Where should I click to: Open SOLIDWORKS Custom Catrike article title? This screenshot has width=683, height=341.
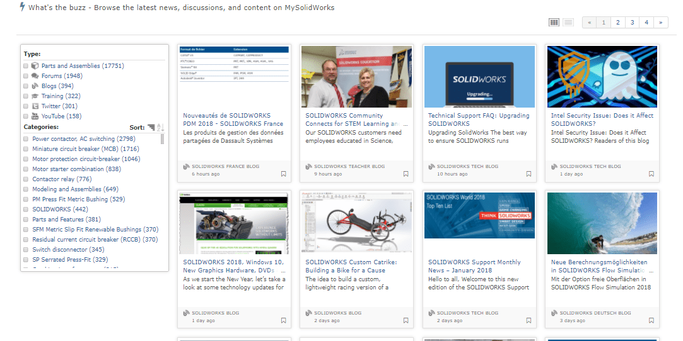(x=351, y=266)
